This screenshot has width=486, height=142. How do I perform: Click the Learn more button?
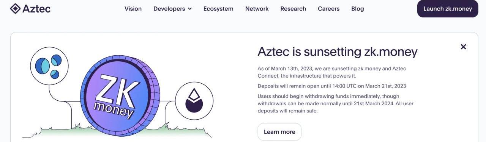[x=279, y=132]
